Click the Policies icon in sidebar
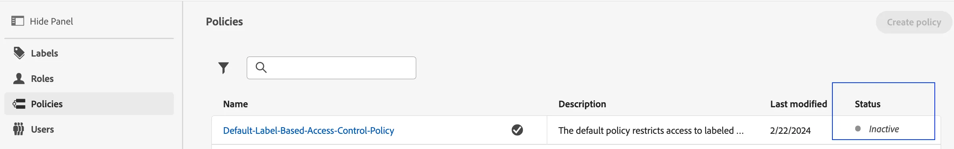The height and width of the screenshot is (149, 954). (19, 104)
